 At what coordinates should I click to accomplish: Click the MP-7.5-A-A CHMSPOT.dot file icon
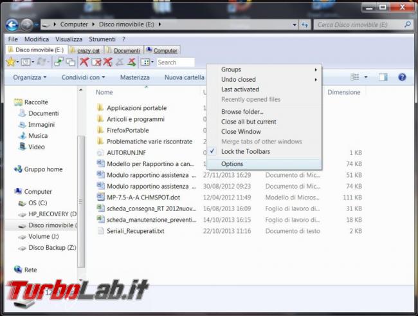pos(100,197)
